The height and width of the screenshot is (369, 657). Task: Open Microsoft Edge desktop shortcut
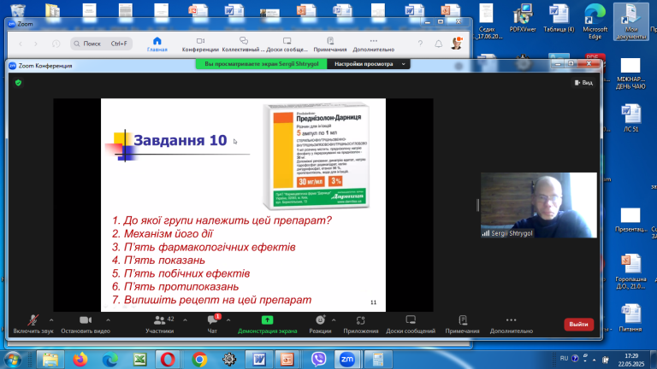point(595,20)
